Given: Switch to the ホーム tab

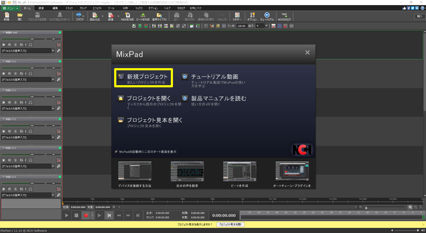Looking at the screenshot, I should tap(27, 8).
